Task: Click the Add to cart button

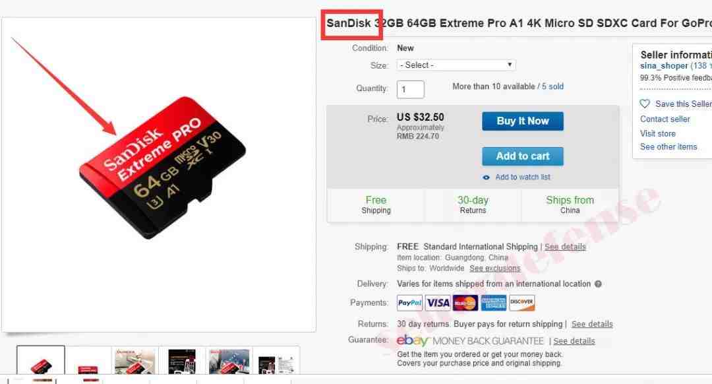Action: (523, 156)
